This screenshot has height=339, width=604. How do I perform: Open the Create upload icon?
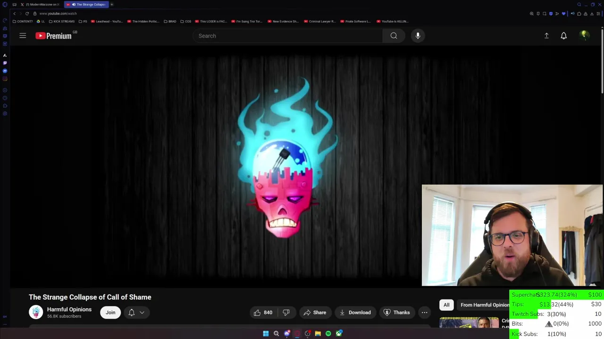[546, 36]
